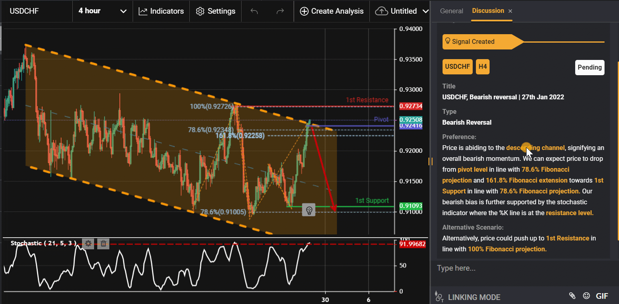Click the descending channel link
The image size is (619, 304).
tap(535, 148)
